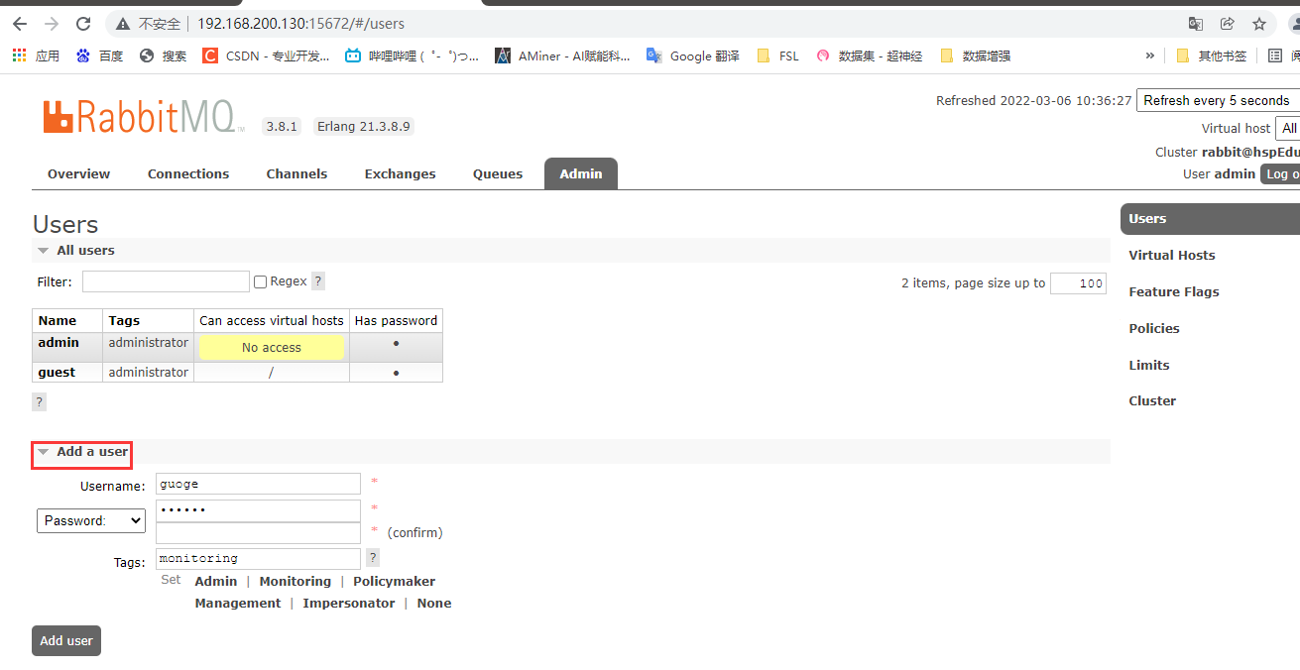Click the translate page icon

[1196, 24]
